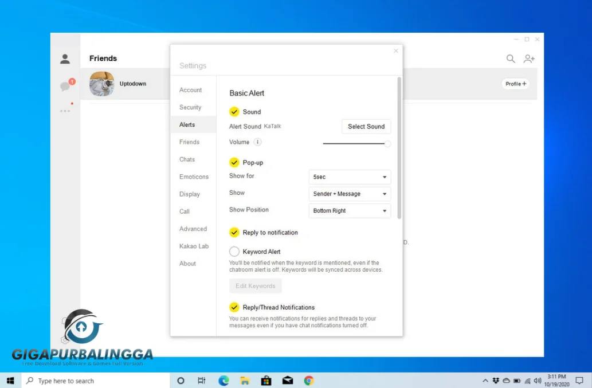This screenshot has width=592, height=388.
Task: Open Microsoft Edge from the taskbar
Action: coord(224,381)
